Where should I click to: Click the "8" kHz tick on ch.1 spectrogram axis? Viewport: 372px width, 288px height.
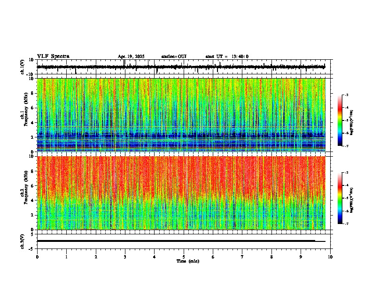pyautogui.click(x=33, y=93)
